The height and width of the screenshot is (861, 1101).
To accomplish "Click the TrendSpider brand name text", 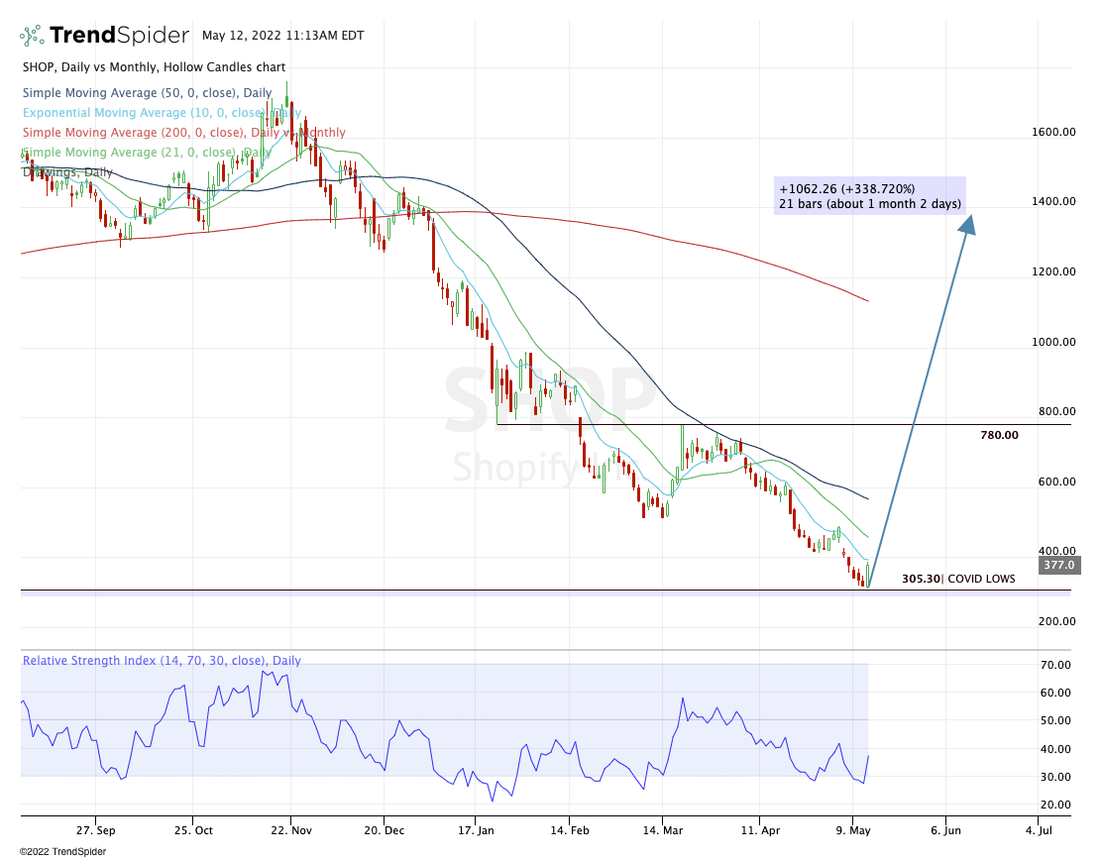I will (119, 35).
